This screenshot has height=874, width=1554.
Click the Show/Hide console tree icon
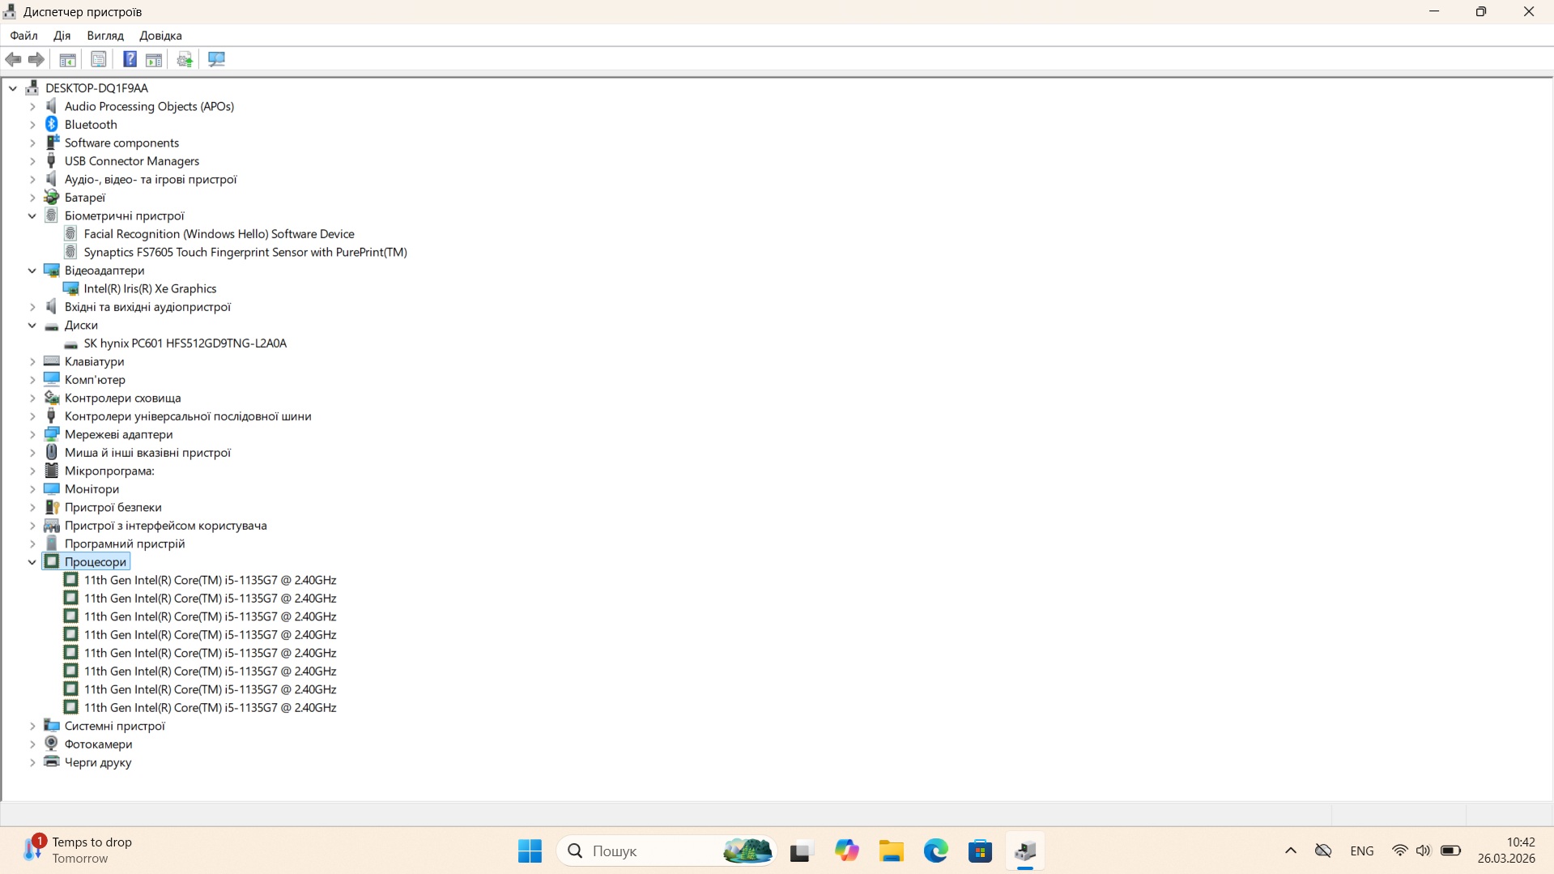(x=68, y=59)
